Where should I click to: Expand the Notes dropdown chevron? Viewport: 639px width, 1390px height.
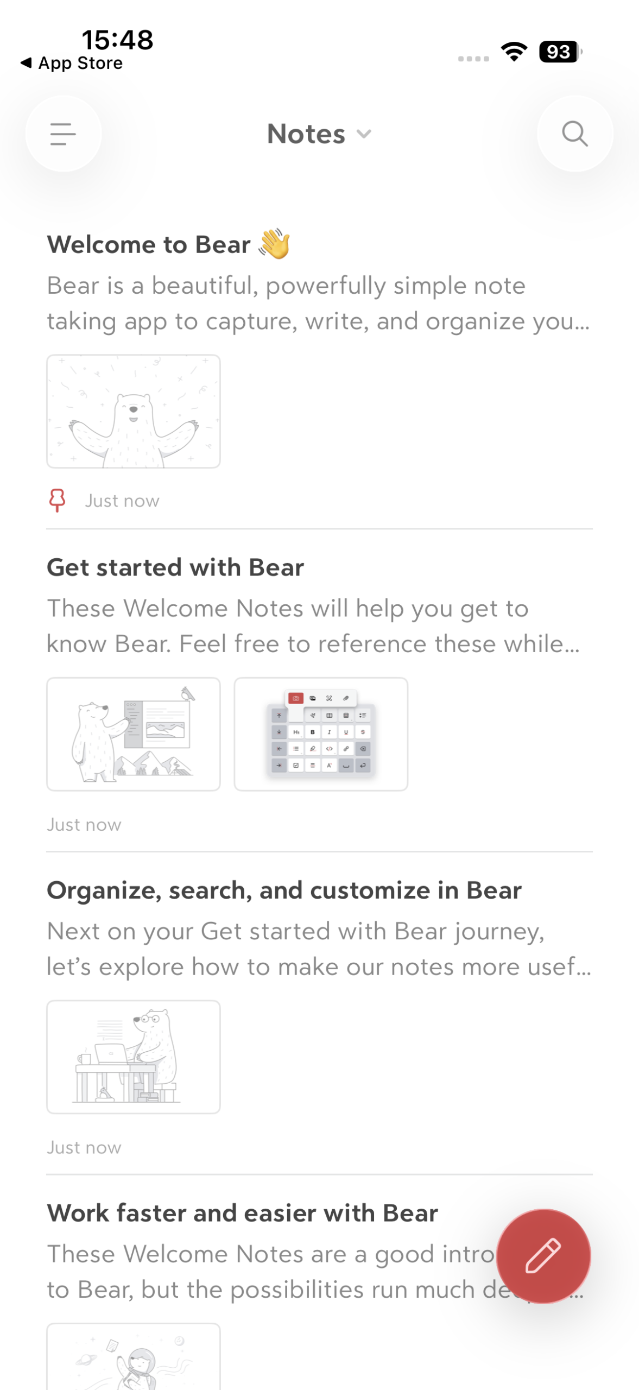pyautogui.click(x=364, y=134)
